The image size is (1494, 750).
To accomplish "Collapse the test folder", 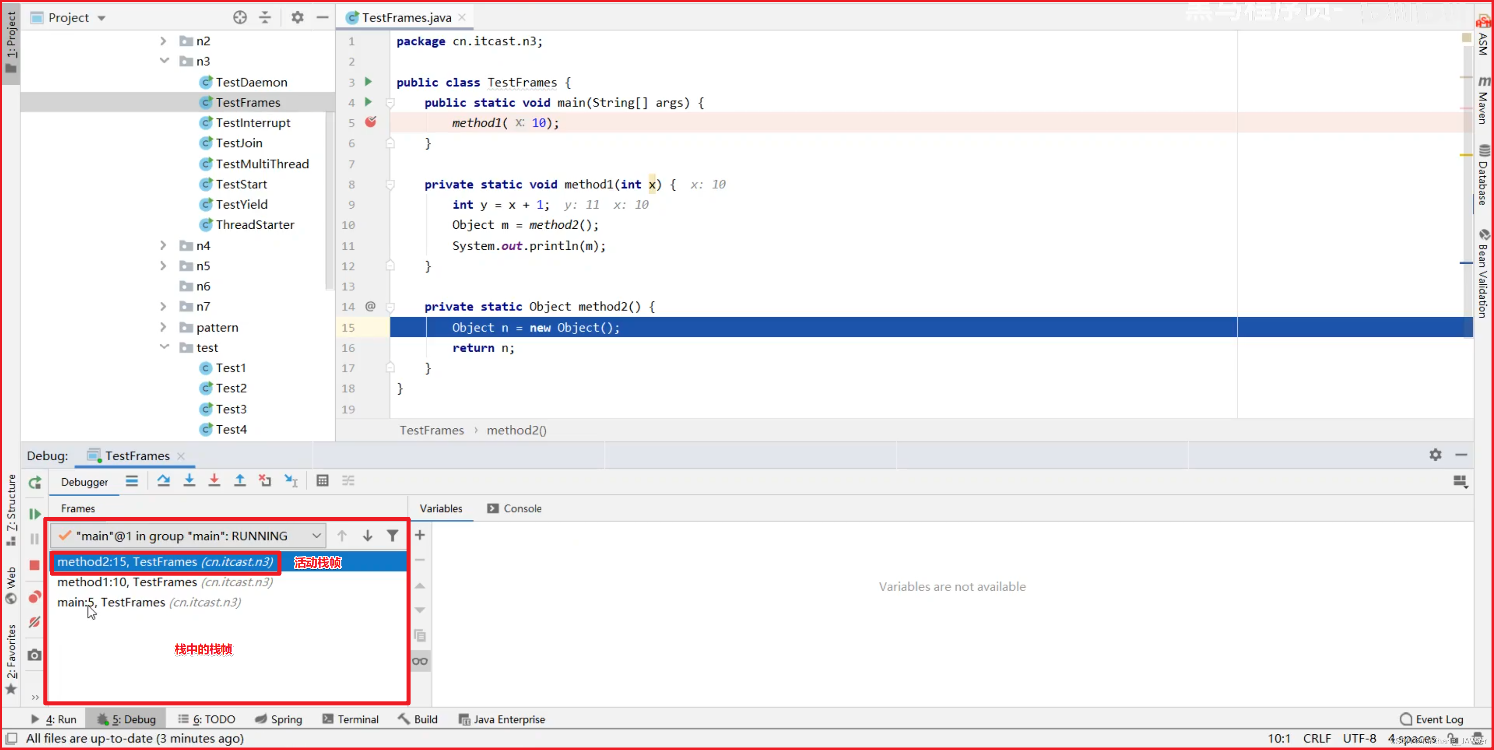I will (x=164, y=347).
